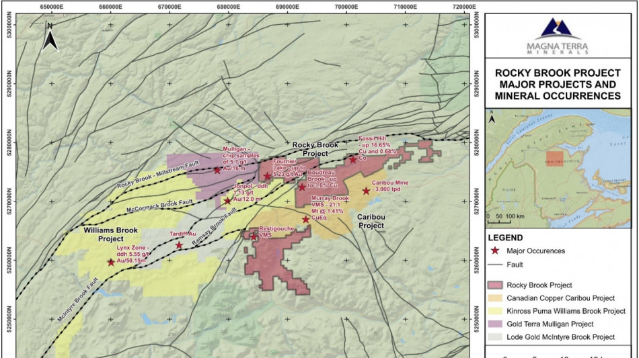Click the Mulligan occurrence star marker
The height and width of the screenshot is (358, 639).
[217, 170]
